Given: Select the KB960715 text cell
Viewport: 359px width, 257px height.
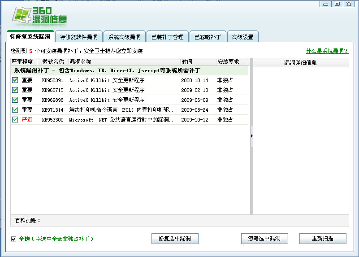Looking at the screenshot, I should click(x=52, y=90).
